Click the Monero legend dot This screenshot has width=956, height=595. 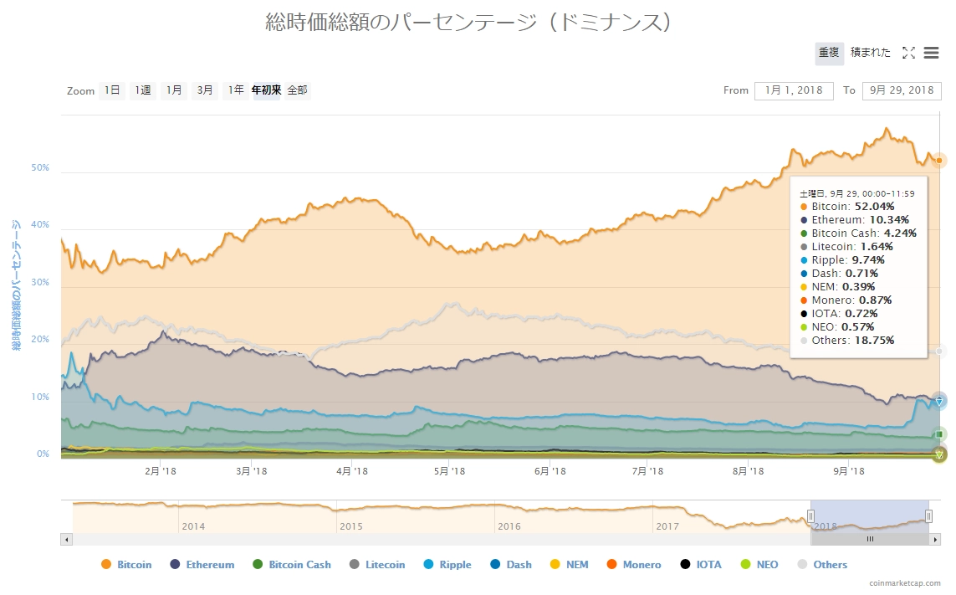click(611, 565)
